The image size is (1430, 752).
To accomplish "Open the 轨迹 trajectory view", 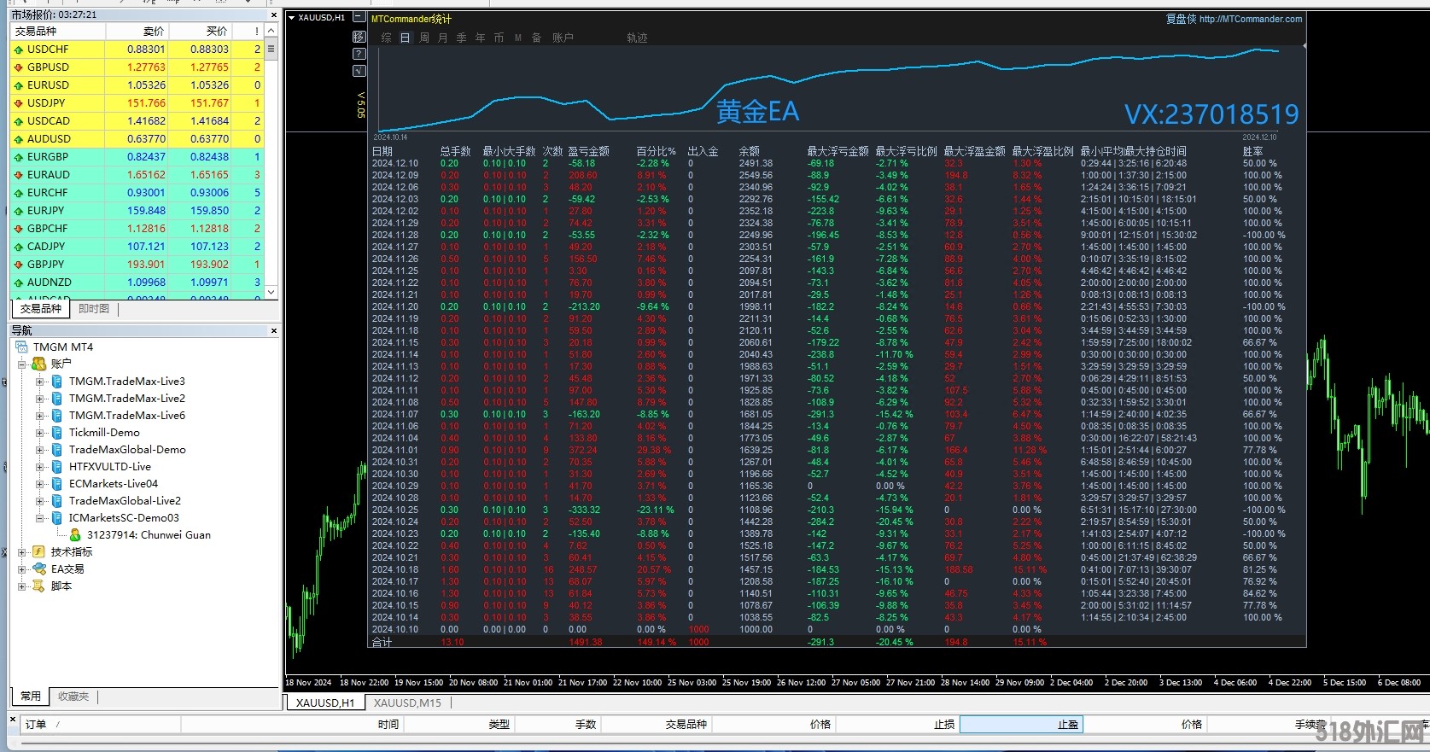I will click(638, 38).
